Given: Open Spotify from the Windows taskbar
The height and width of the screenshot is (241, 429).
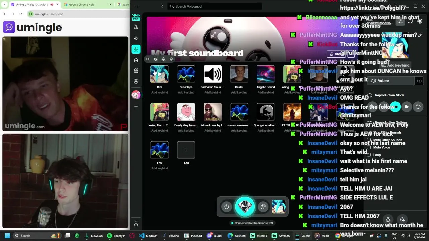Looking at the screenshot, I should point(116,236).
